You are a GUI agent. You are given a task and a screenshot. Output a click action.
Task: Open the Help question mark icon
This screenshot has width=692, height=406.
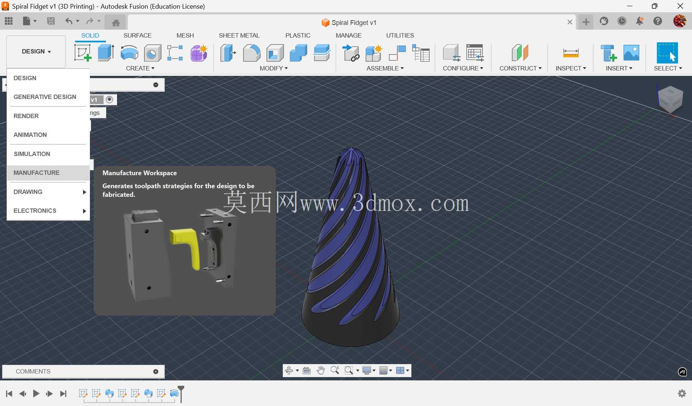pos(658,21)
